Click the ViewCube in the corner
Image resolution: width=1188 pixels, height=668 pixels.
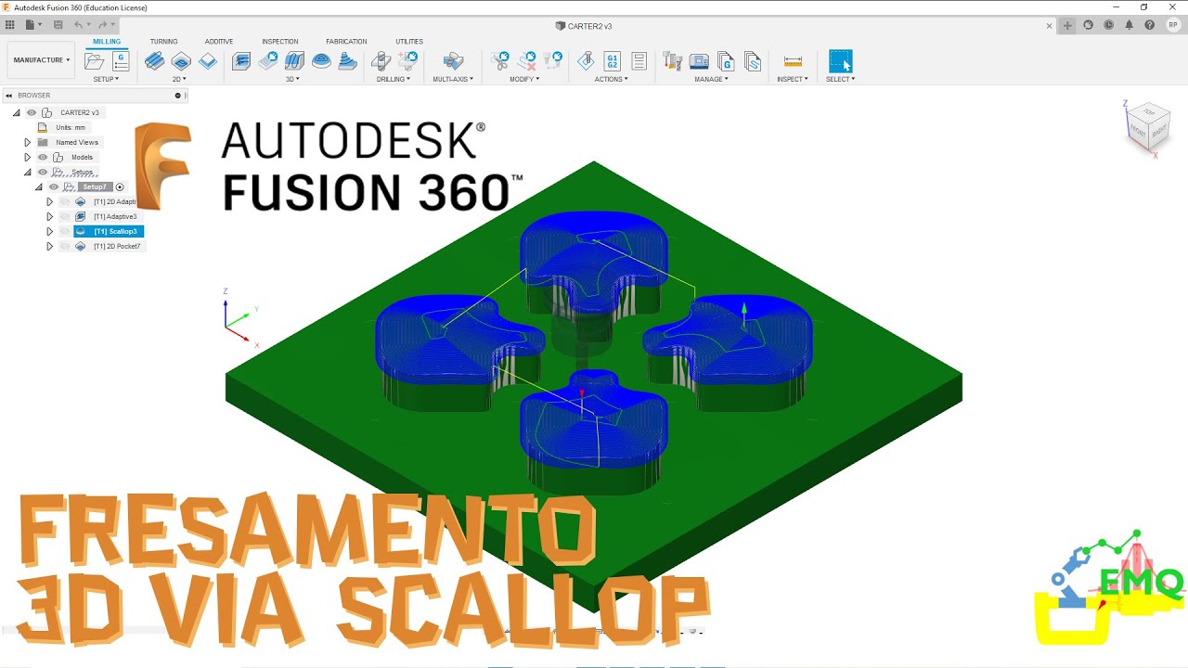tap(1147, 128)
